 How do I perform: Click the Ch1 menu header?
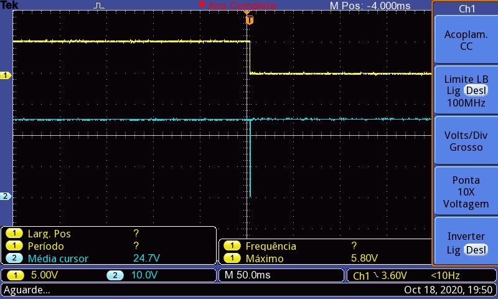pos(466,9)
